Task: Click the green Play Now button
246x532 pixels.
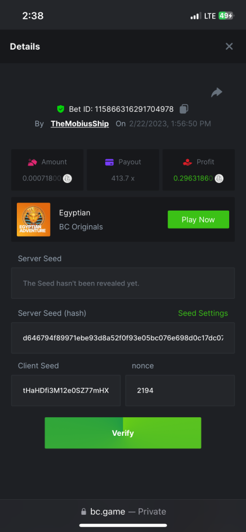Action: (x=198, y=219)
